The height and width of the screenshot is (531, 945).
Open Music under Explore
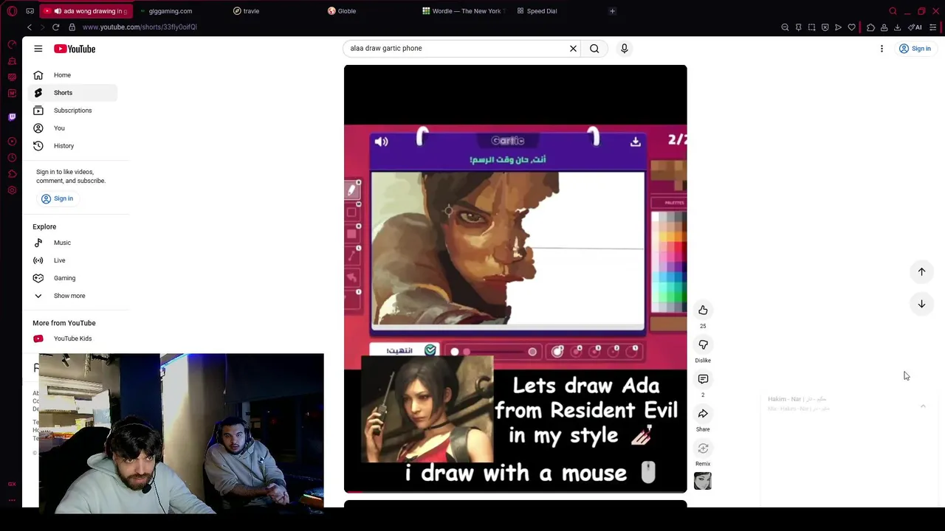(72, 243)
